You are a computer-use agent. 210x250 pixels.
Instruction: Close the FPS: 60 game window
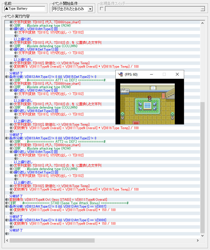(x=177, y=74)
